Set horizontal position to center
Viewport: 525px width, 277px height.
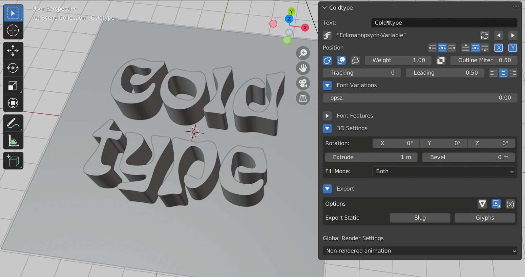(442, 48)
